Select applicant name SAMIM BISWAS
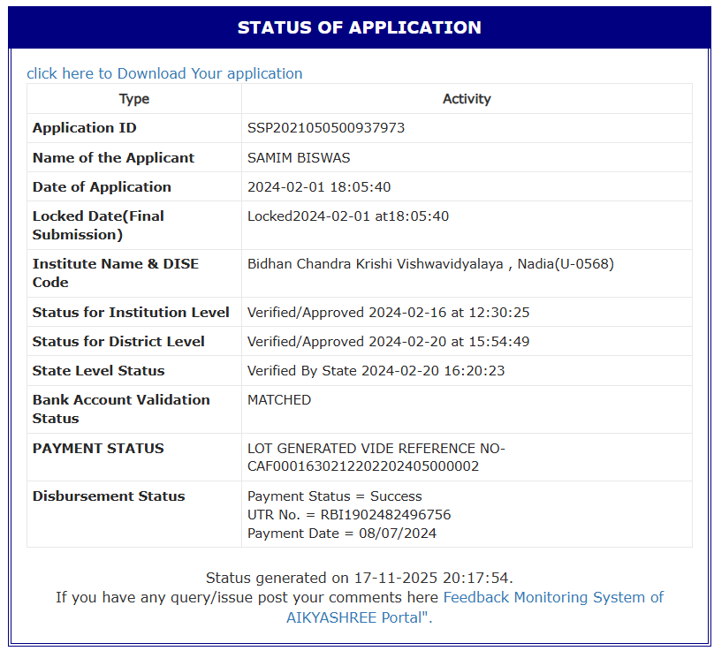Viewport: 714px width, 651px height. point(299,158)
